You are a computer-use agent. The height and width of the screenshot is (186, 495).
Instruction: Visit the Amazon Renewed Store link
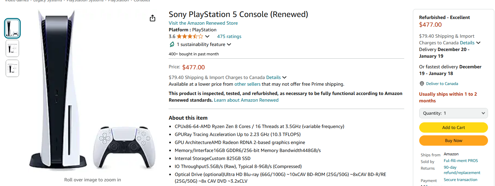point(203,23)
